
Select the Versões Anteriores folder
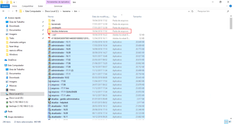pyautogui.click(x=89, y=31)
